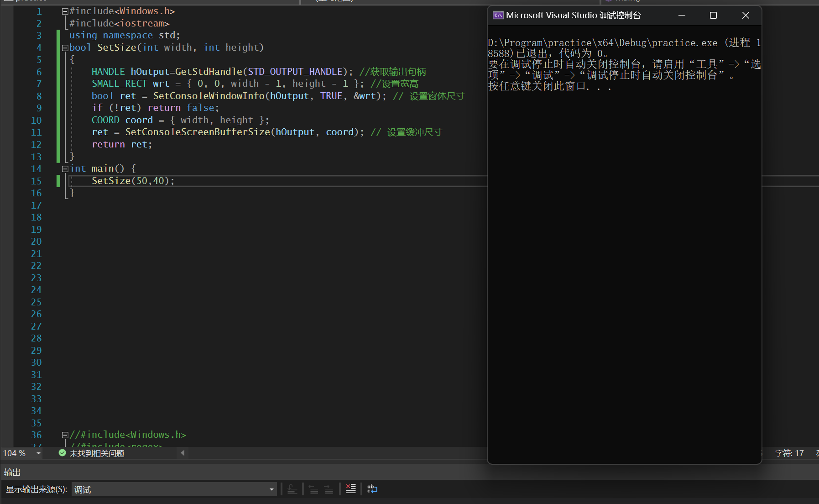Viewport: 819px width, 504px height.
Task: Click SetConsoleScreenBufferSize on line 11
Action: click(198, 132)
